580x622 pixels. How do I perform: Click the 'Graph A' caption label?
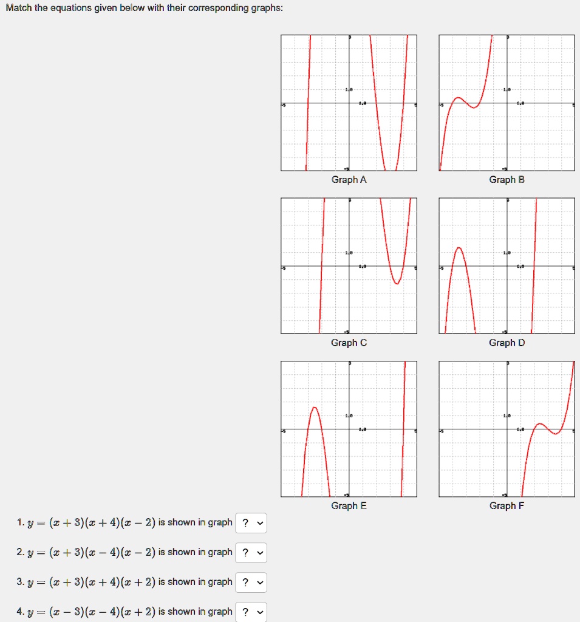348,179
